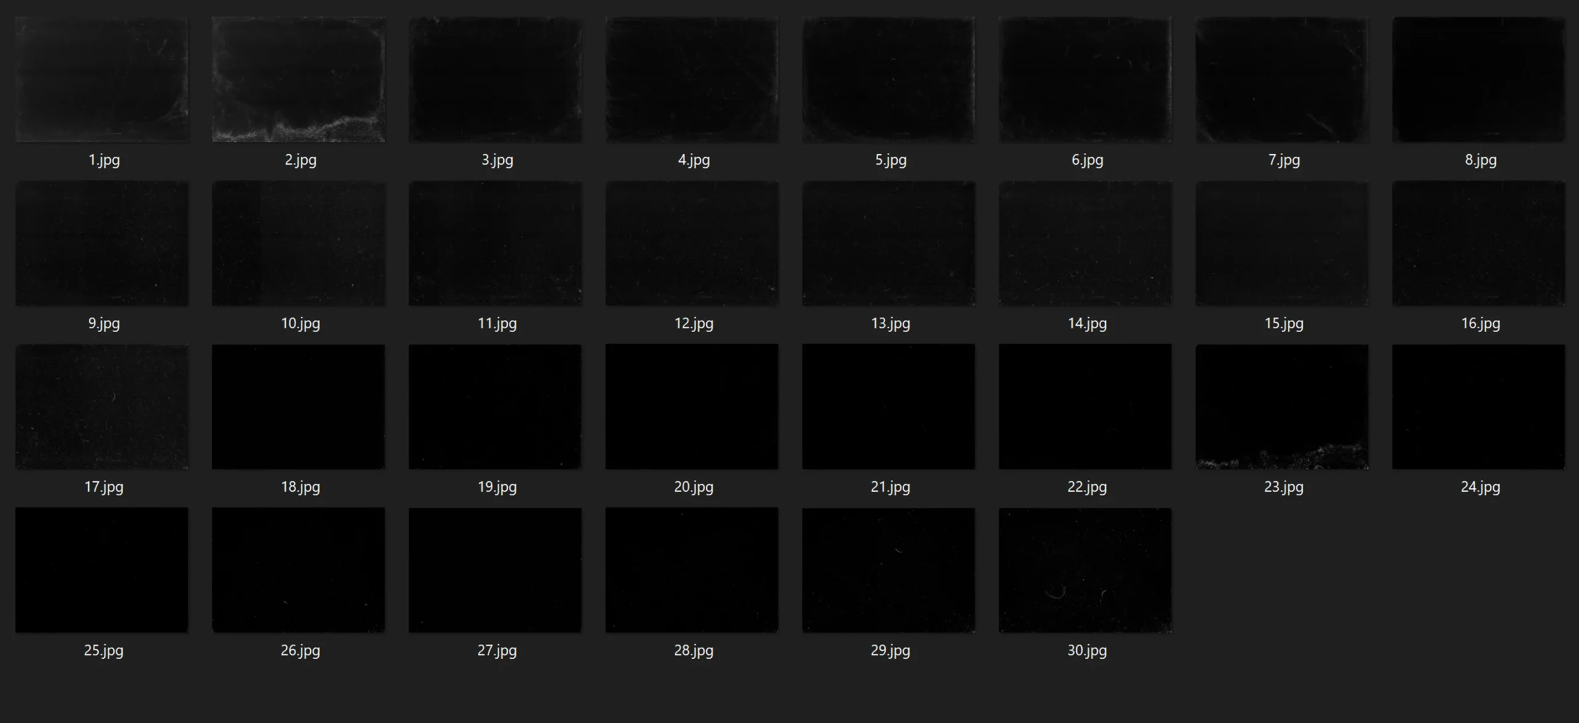Select the 23.jpg thumbnail with bottom dust
The image size is (1579, 723).
(1282, 407)
